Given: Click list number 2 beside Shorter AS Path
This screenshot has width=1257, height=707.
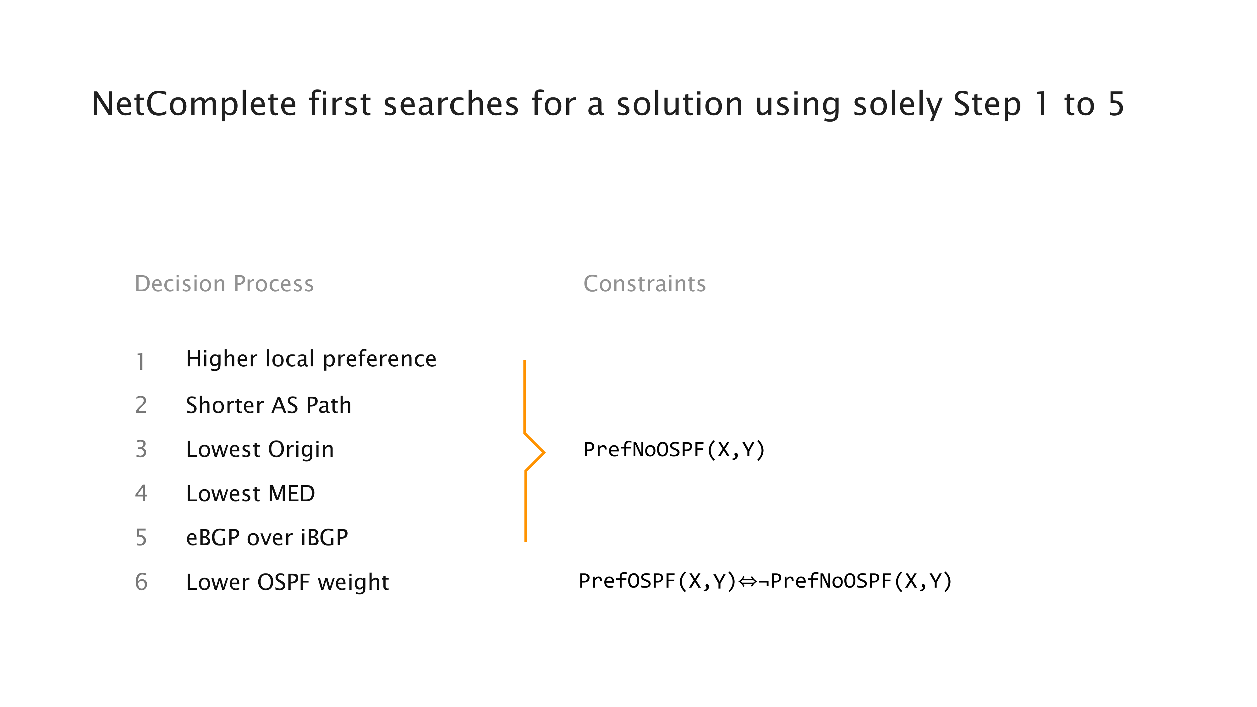Looking at the screenshot, I should 140,405.
